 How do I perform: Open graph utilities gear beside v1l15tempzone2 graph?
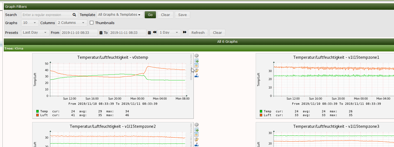click(197, 125)
